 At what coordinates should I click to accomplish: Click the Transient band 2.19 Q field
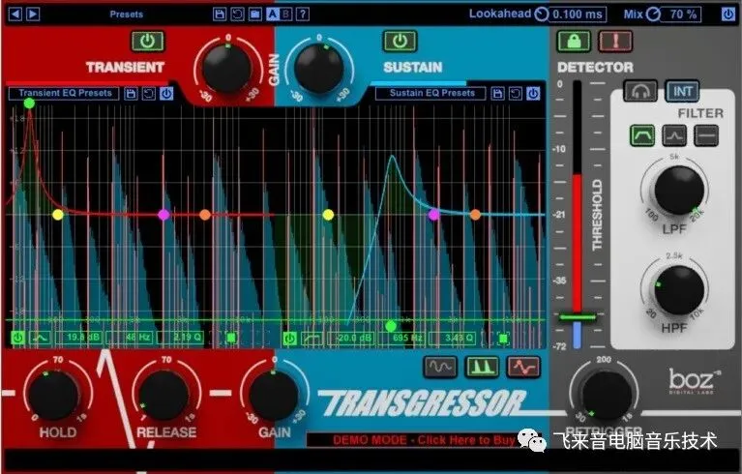click(181, 338)
